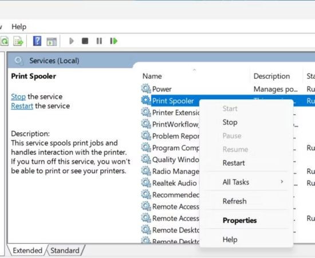
Task: Open the blue question mark Help icon
Action: 37,41
